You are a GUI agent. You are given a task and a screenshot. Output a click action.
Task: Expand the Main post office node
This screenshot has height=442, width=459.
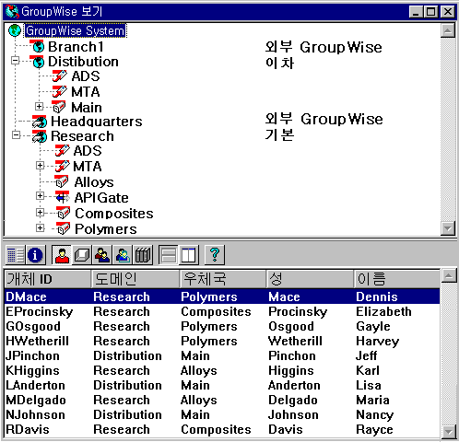coord(39,106)
